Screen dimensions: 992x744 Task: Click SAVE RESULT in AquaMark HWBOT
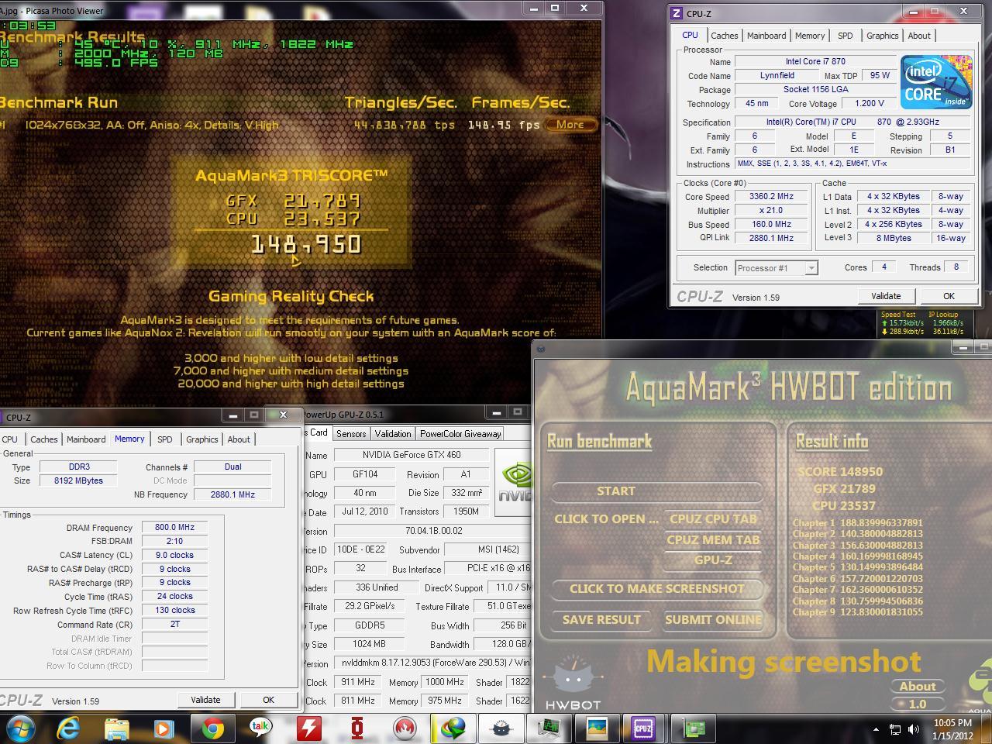point(601,620)
